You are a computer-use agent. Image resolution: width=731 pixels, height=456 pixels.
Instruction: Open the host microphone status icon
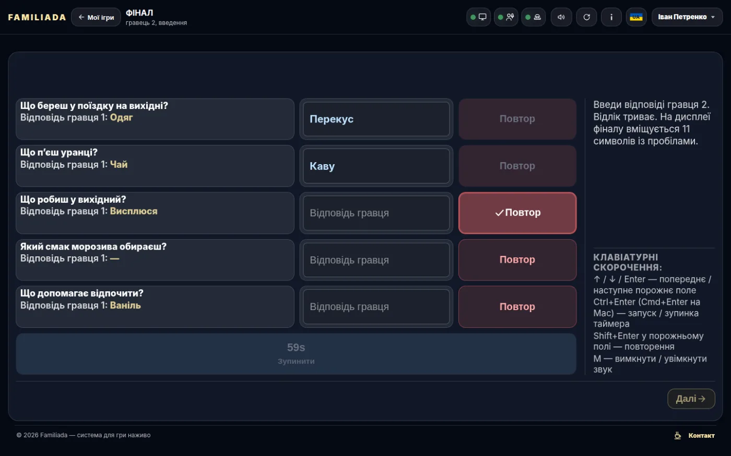click(505, 17)
